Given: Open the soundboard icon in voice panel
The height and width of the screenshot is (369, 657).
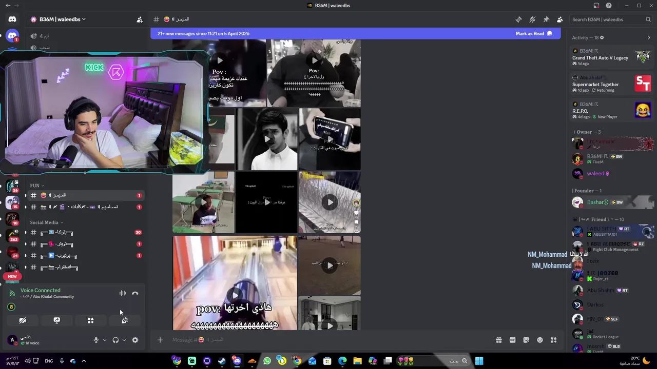Looking at the screenshot, I should [x=124, y=320].
